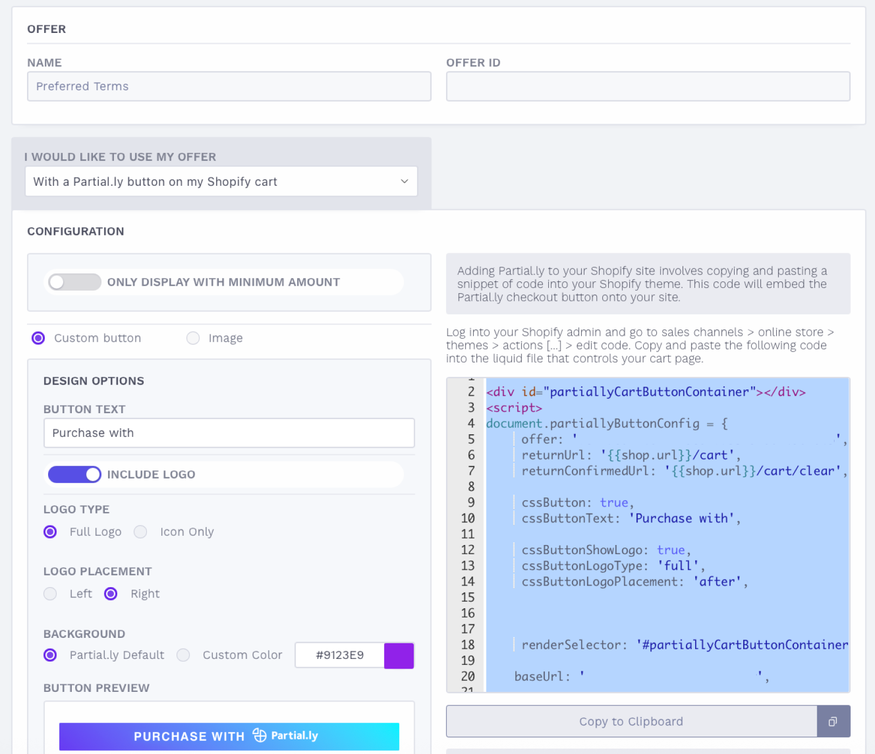Click the Partial.ly logo in the button preview
Viewport: 875px width, 754px height.
(x=285, y=736)
